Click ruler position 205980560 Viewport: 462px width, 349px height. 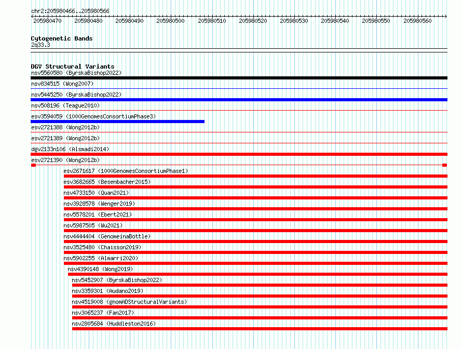(417, 21)
